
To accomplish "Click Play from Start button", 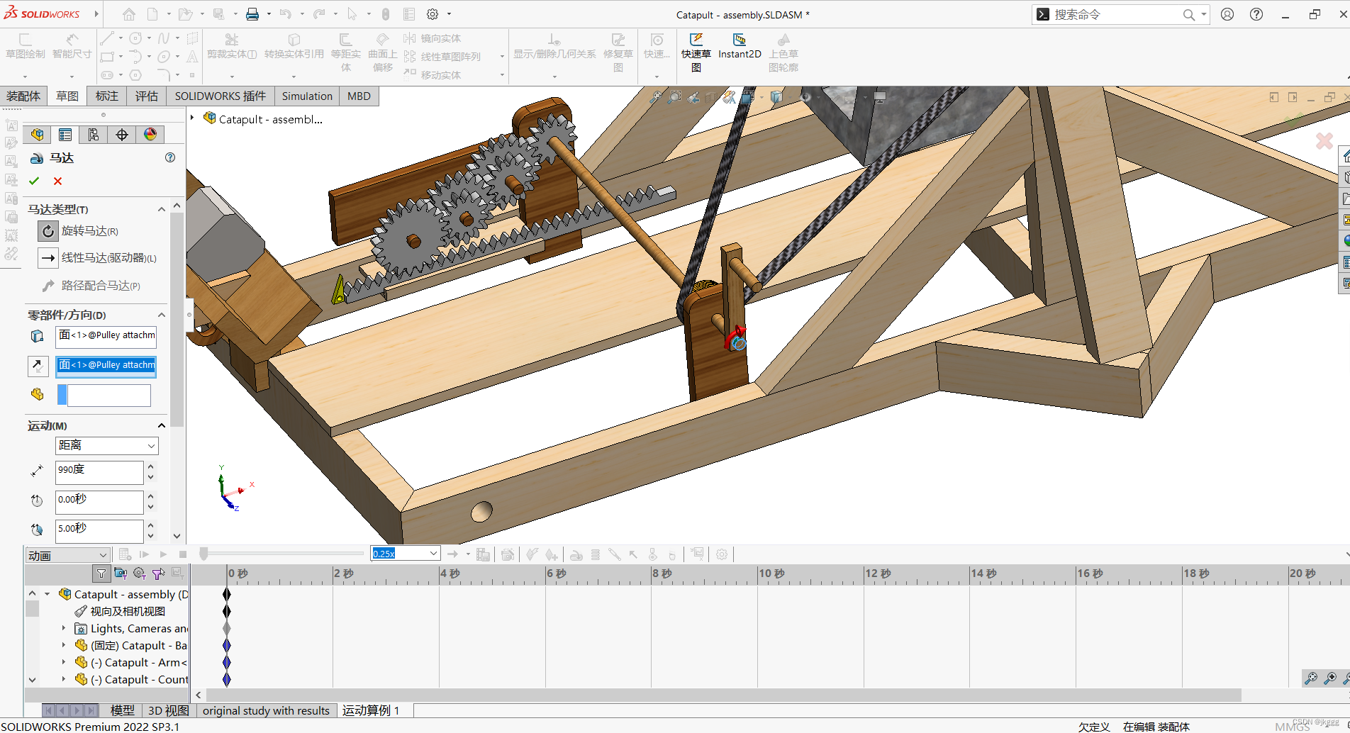I will pos(144,554).
